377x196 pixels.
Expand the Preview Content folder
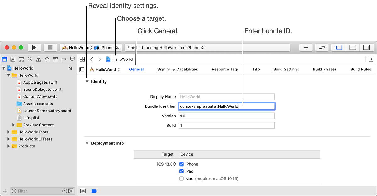click(x=14, y=125)
